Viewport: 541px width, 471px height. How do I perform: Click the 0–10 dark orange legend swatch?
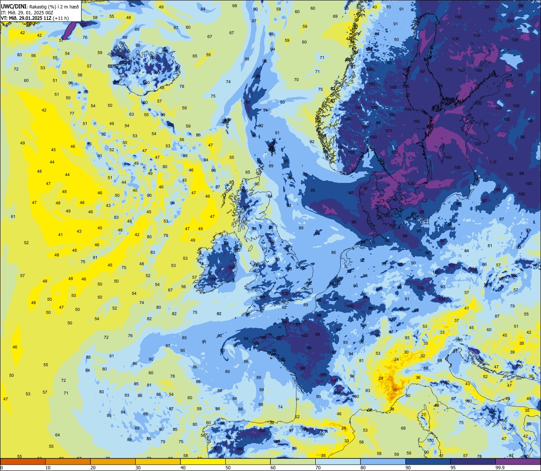pos(23,461)
